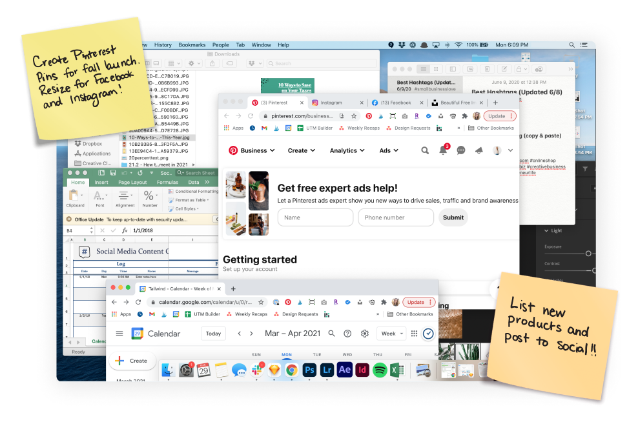Select 10-Ways-to-...-This-Year.jpg in Finder
Screen dimensions: 638x422
point(157,137)
